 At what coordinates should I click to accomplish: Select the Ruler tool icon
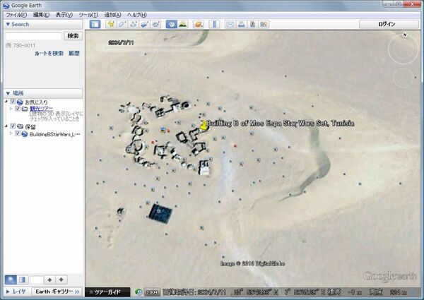pos(214,24)
